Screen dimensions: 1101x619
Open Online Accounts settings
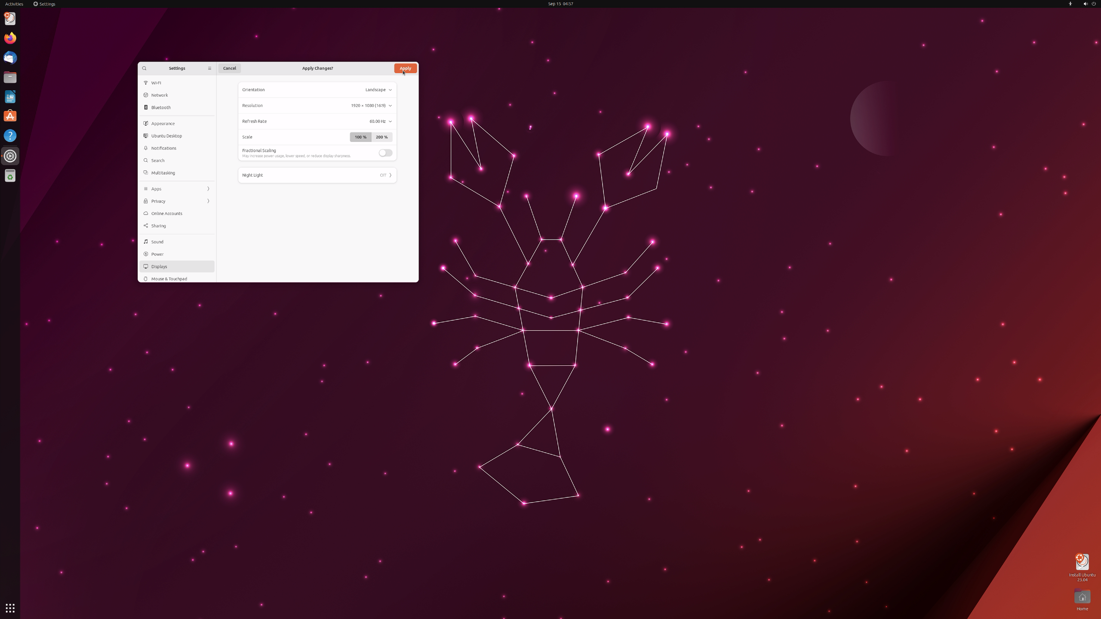pos(177,214)
